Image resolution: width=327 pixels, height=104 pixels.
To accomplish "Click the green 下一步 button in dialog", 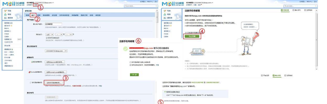I will click(134, 75).
